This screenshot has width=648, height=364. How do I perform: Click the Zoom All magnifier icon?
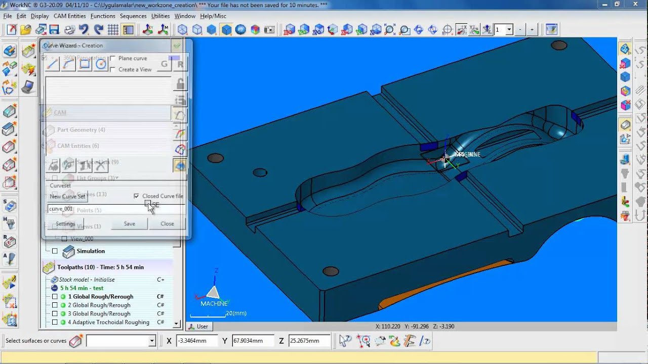tap(390, 30)
